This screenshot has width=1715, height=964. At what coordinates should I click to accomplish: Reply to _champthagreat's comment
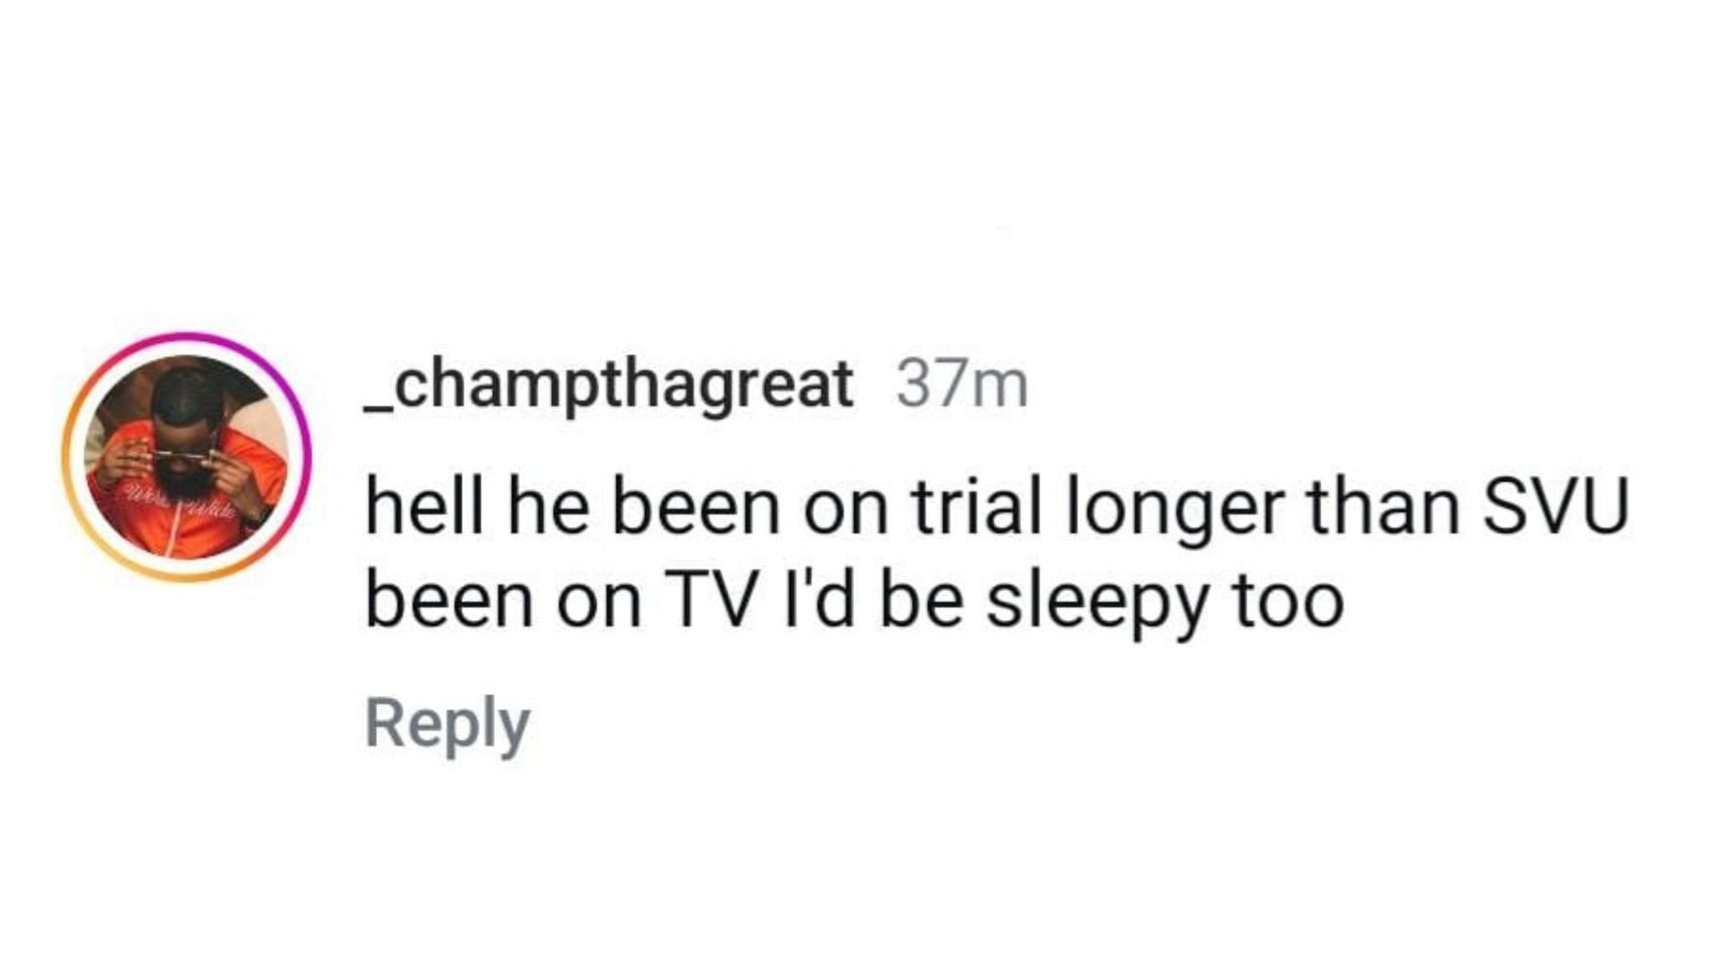pos(447,724)
